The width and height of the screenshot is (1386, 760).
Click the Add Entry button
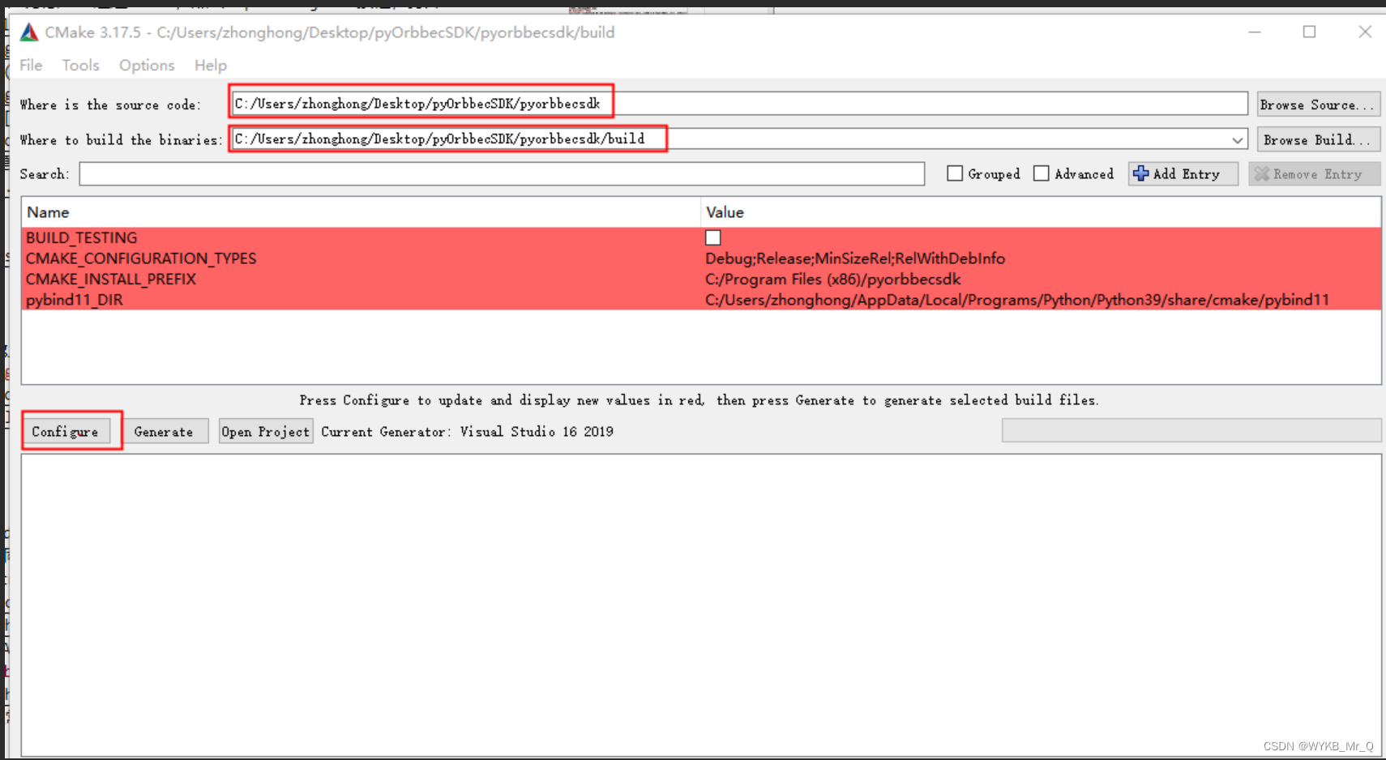1183,174
